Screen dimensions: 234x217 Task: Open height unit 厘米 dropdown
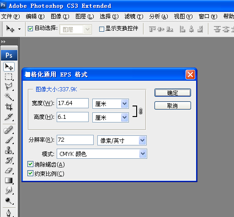pyautogui.click(x=111, y=117)
